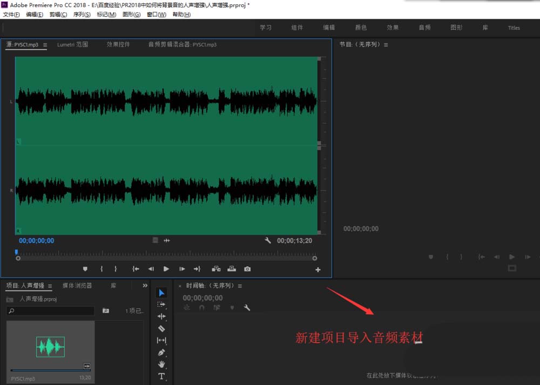
Task: Switch to 音频 workspace
Action: tap(424, 28)
